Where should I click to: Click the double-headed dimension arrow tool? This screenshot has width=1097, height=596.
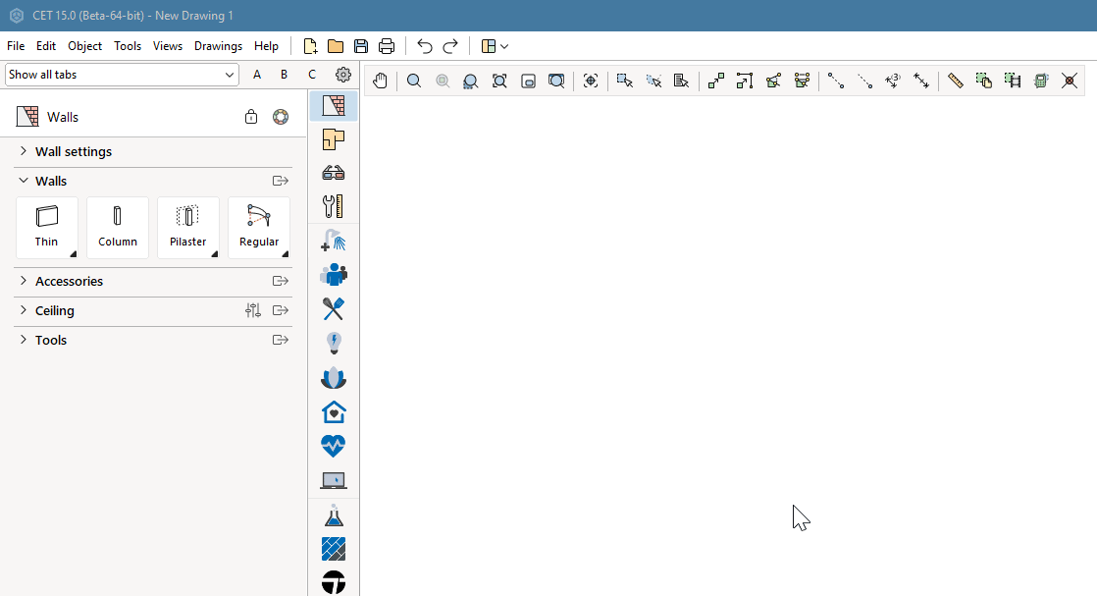[921, 81]
